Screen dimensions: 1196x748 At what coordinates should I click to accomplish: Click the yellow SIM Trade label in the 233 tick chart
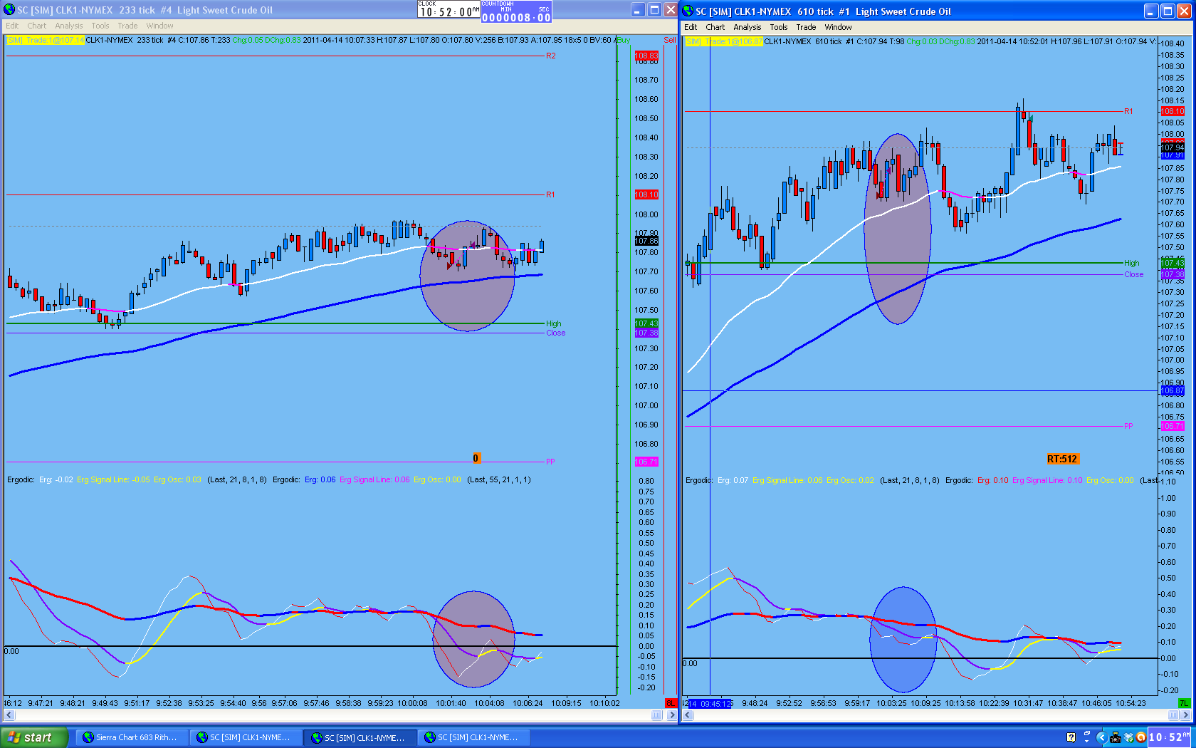click(46, 40)
